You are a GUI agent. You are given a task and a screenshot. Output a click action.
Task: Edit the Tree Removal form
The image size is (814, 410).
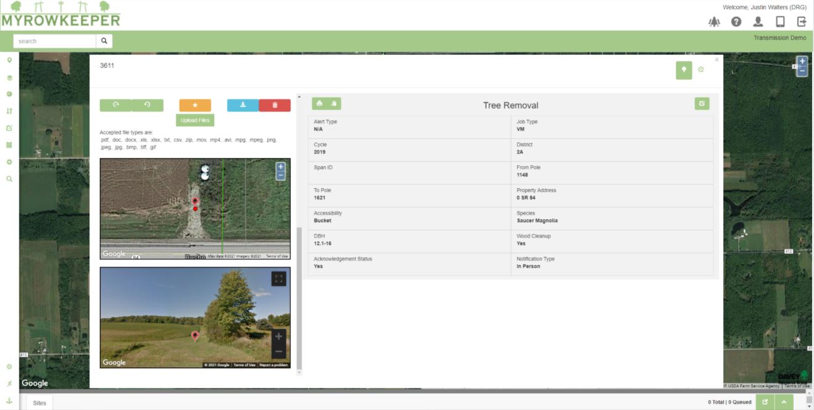tap(702, 104)
